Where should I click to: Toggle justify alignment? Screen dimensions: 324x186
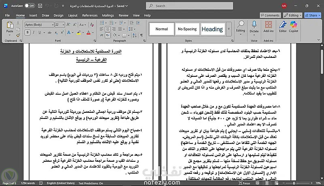tap(120, 29)
